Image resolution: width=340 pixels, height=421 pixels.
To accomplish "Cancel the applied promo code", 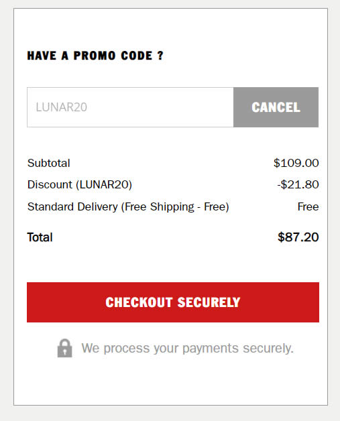I will (276, 107).
